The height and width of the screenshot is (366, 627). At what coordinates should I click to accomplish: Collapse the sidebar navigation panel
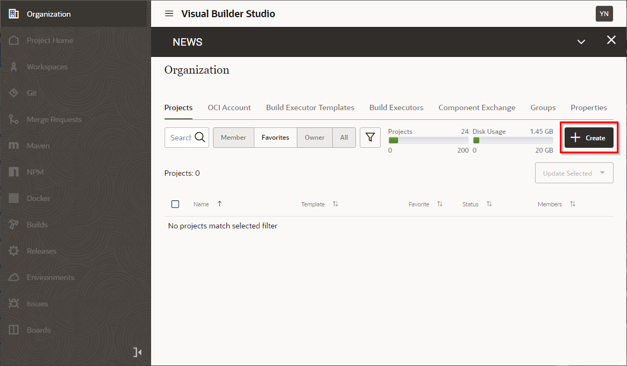coord(138,352)
